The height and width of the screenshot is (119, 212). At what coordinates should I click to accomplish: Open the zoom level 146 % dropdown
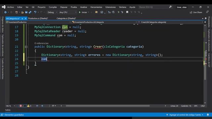pos(10,106)
